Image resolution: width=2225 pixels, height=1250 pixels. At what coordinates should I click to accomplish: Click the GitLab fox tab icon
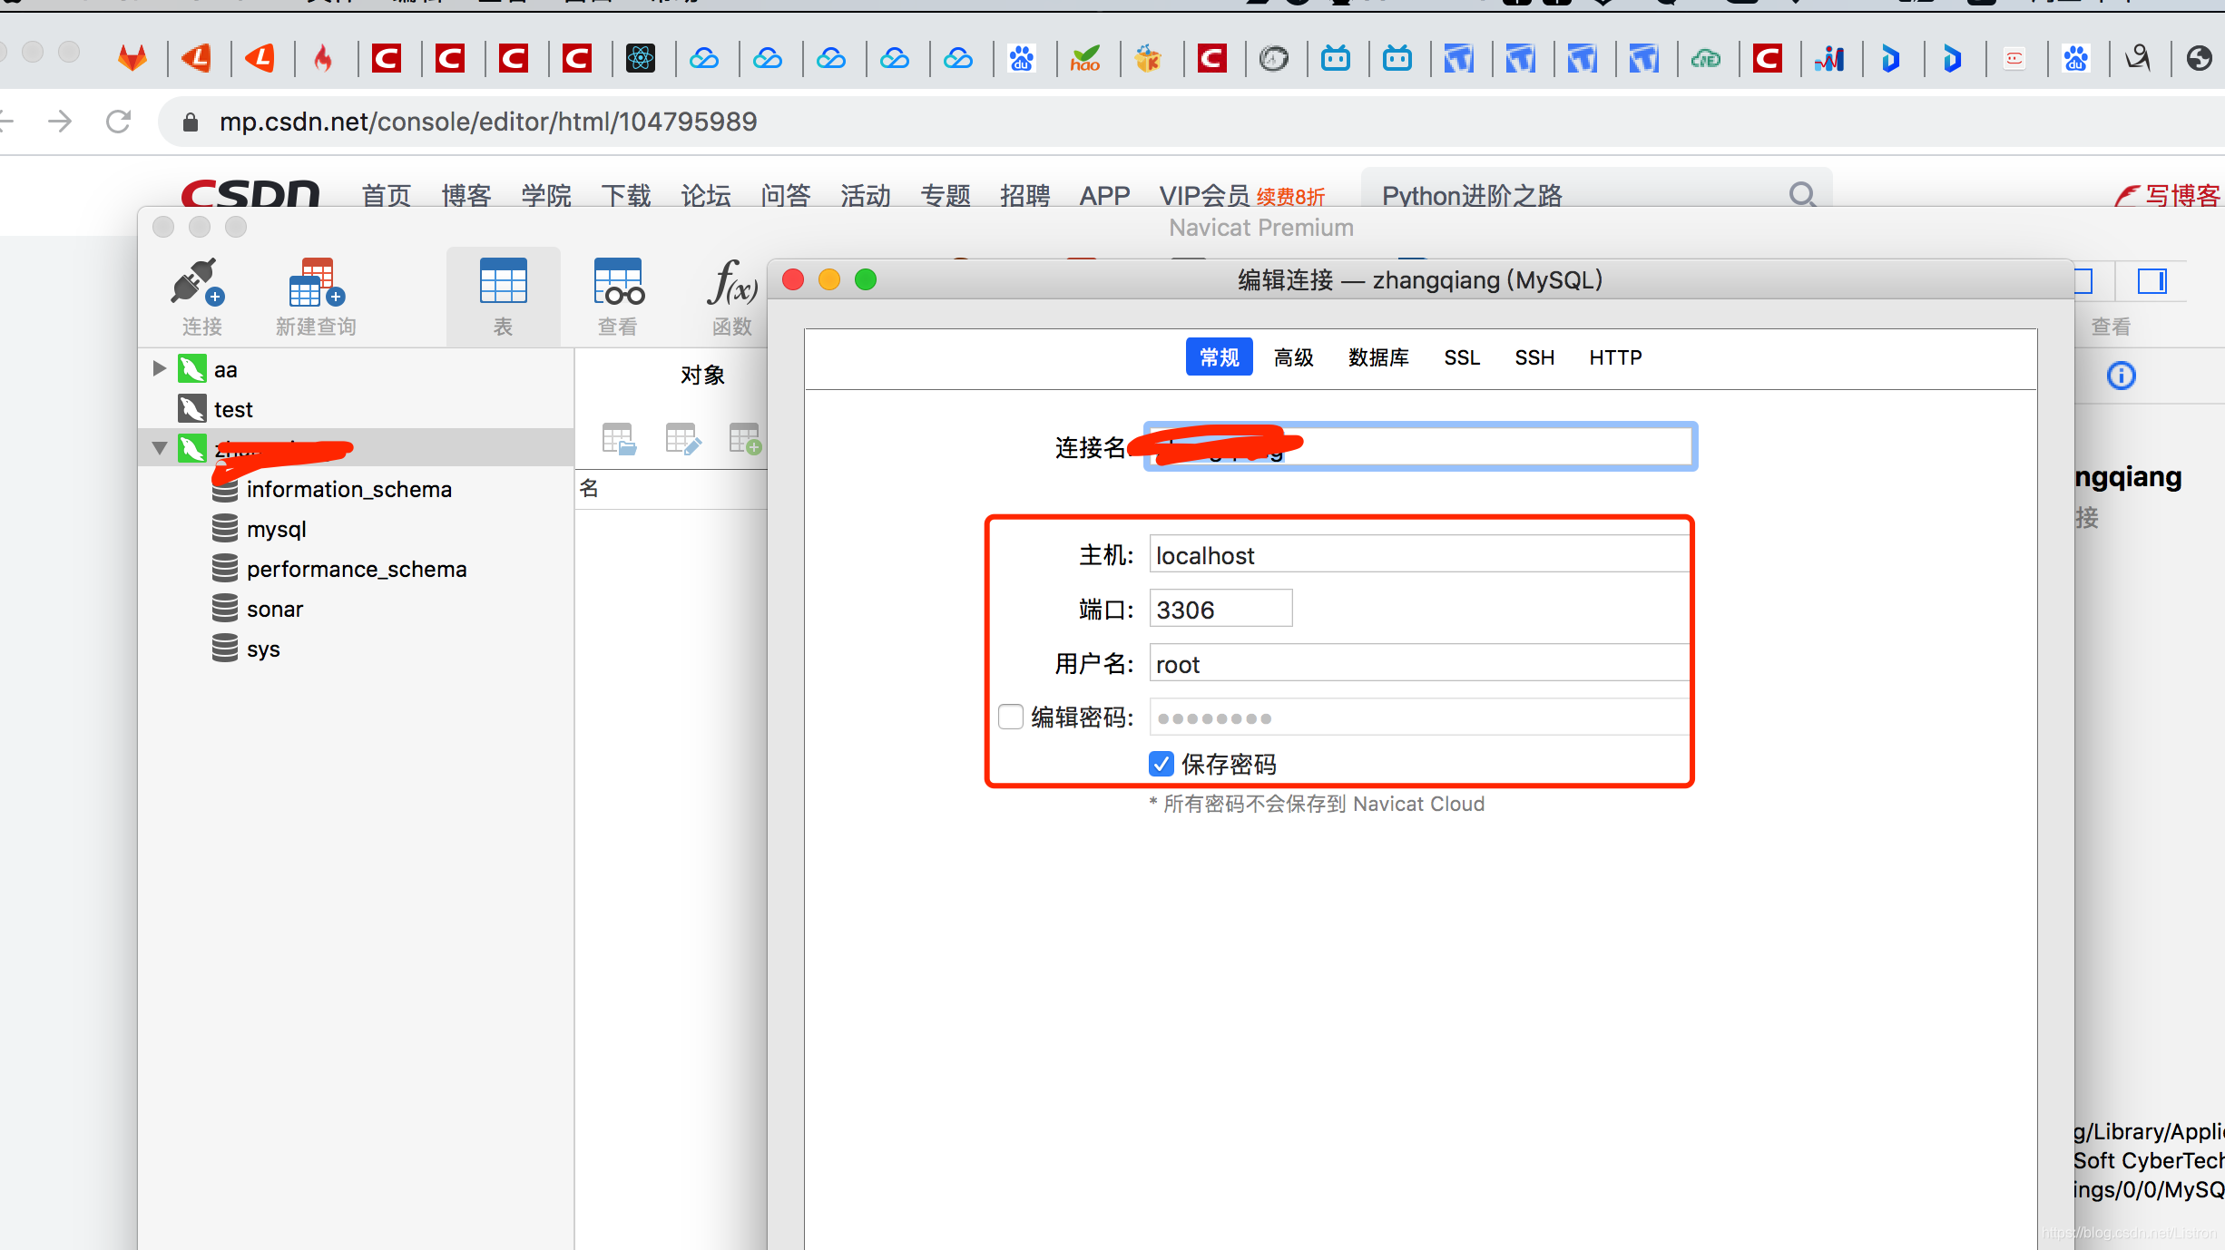[x=132, y=59]
